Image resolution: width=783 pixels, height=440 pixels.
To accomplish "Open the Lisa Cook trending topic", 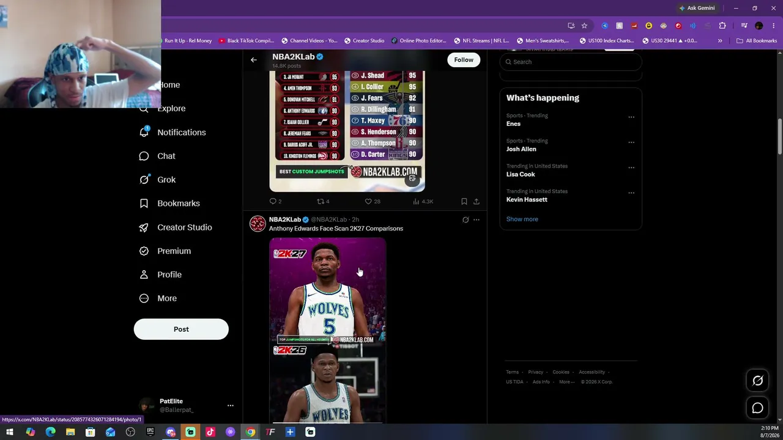I will [521, 174].
